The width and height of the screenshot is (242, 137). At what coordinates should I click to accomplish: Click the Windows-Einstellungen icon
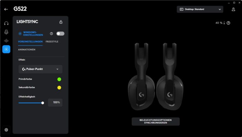click(x=20, y=34)
